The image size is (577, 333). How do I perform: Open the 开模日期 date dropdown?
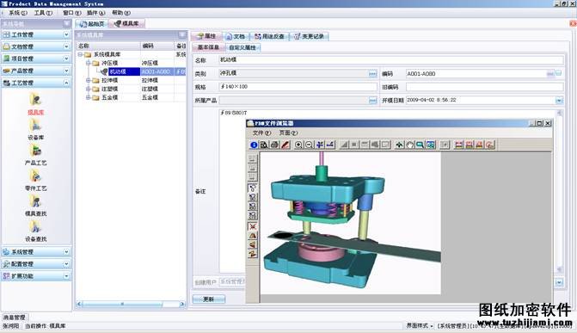[559, 100]
